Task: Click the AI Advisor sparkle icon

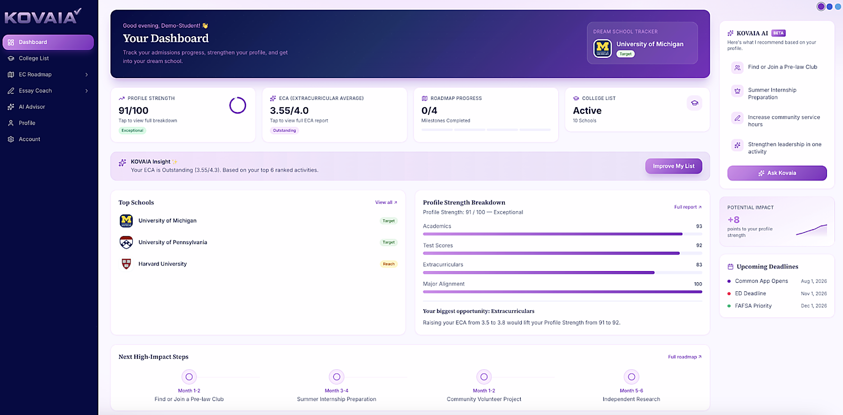Action: click(x=11, y=107)
